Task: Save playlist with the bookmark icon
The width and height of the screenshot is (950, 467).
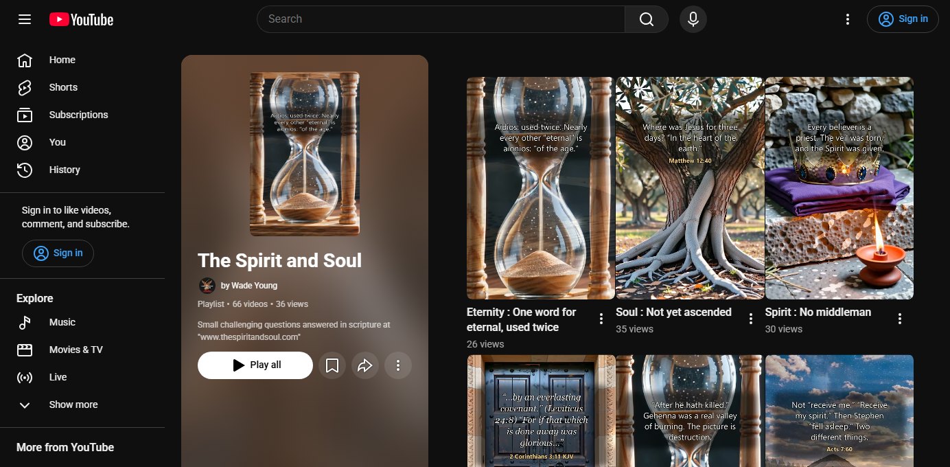Action: (332, 365)
